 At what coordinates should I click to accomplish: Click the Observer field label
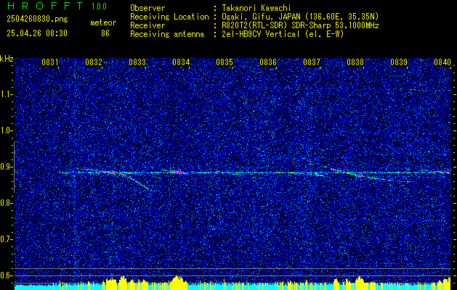pos(147,8)
